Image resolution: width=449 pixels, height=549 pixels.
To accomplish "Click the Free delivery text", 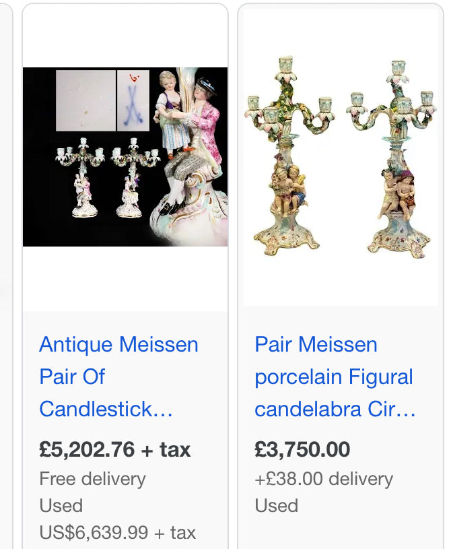I will [92, 479].
